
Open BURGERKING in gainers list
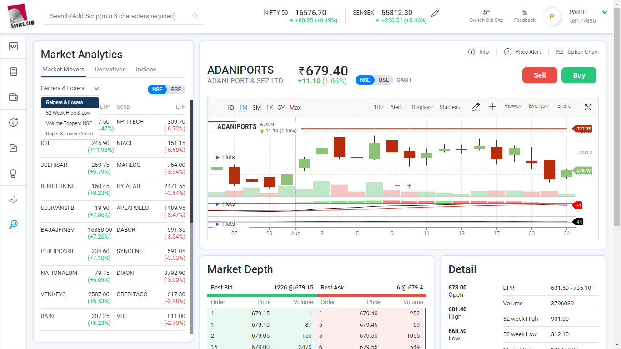[x=58, y=186]
